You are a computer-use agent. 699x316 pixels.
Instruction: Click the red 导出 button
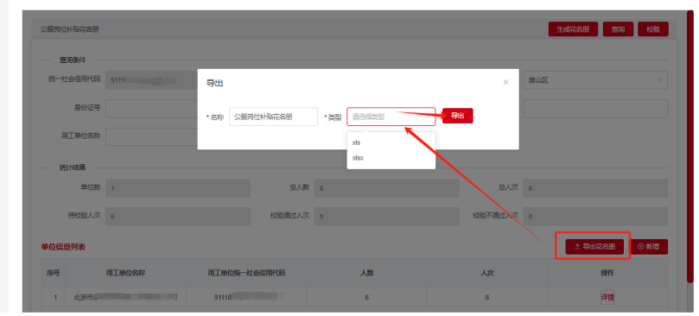click(x=457, y=116)
